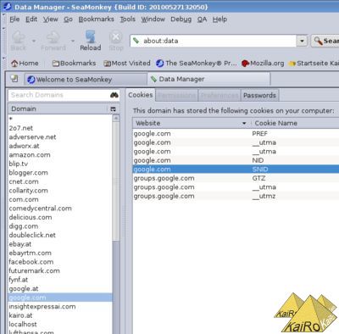The image size is (339, 334).
Task: Click the Search button with magnifier
Action: (x=325, y=41)
